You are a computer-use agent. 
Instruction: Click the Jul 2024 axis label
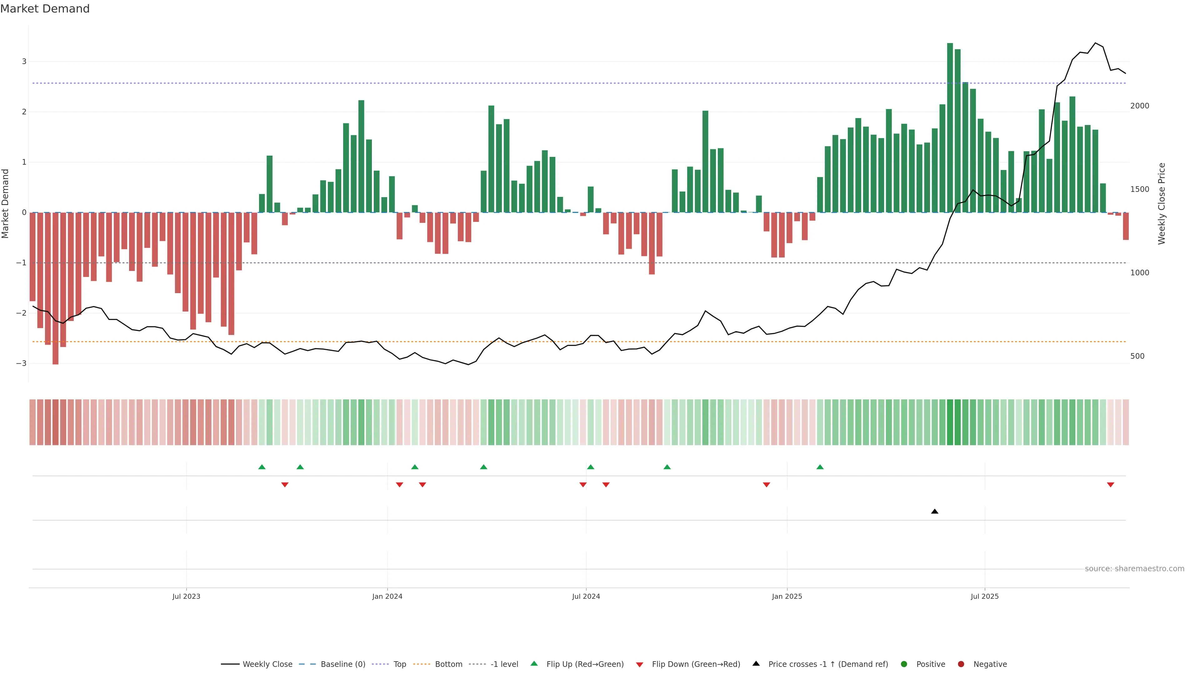click(586, 596)
